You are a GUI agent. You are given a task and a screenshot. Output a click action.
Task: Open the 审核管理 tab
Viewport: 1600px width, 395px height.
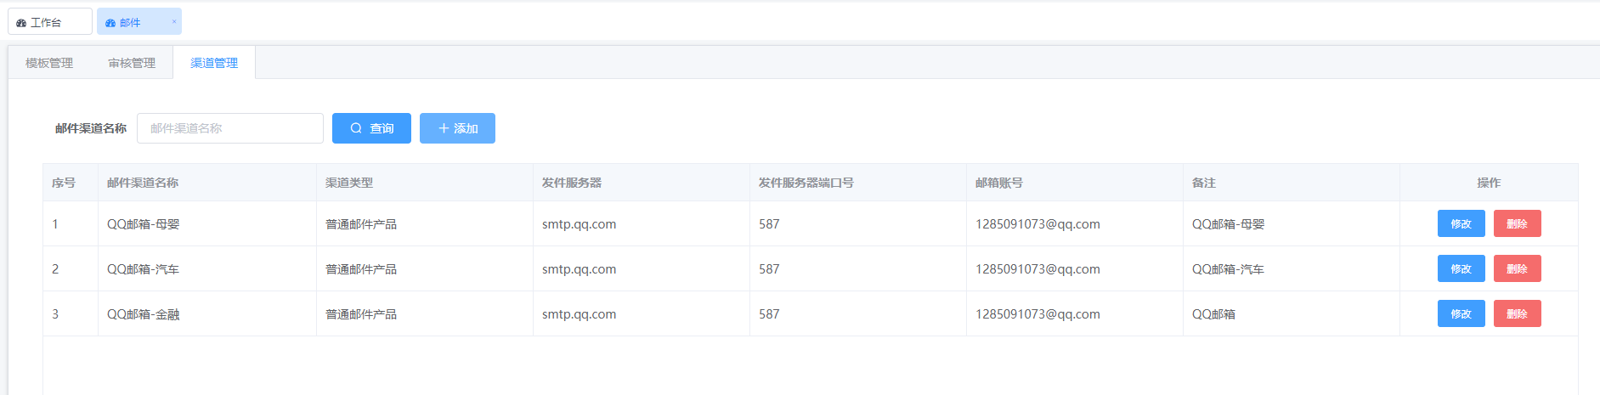(132, 63)
